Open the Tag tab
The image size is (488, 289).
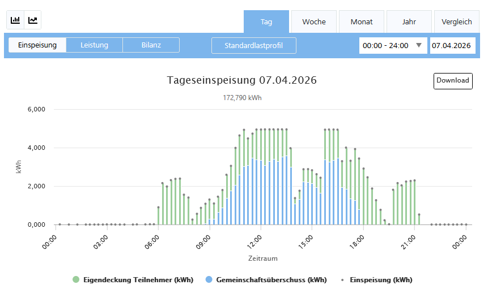pyautogui.click(x=266, y=22)
